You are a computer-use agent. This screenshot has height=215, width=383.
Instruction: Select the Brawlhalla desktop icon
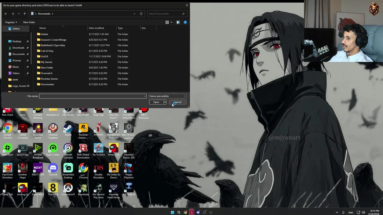click(83, 190)
